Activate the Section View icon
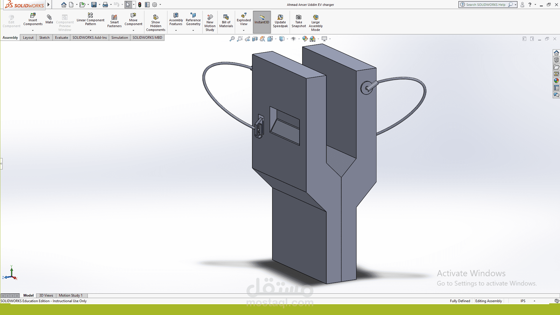The image size is (560, 315). (255, 39)
